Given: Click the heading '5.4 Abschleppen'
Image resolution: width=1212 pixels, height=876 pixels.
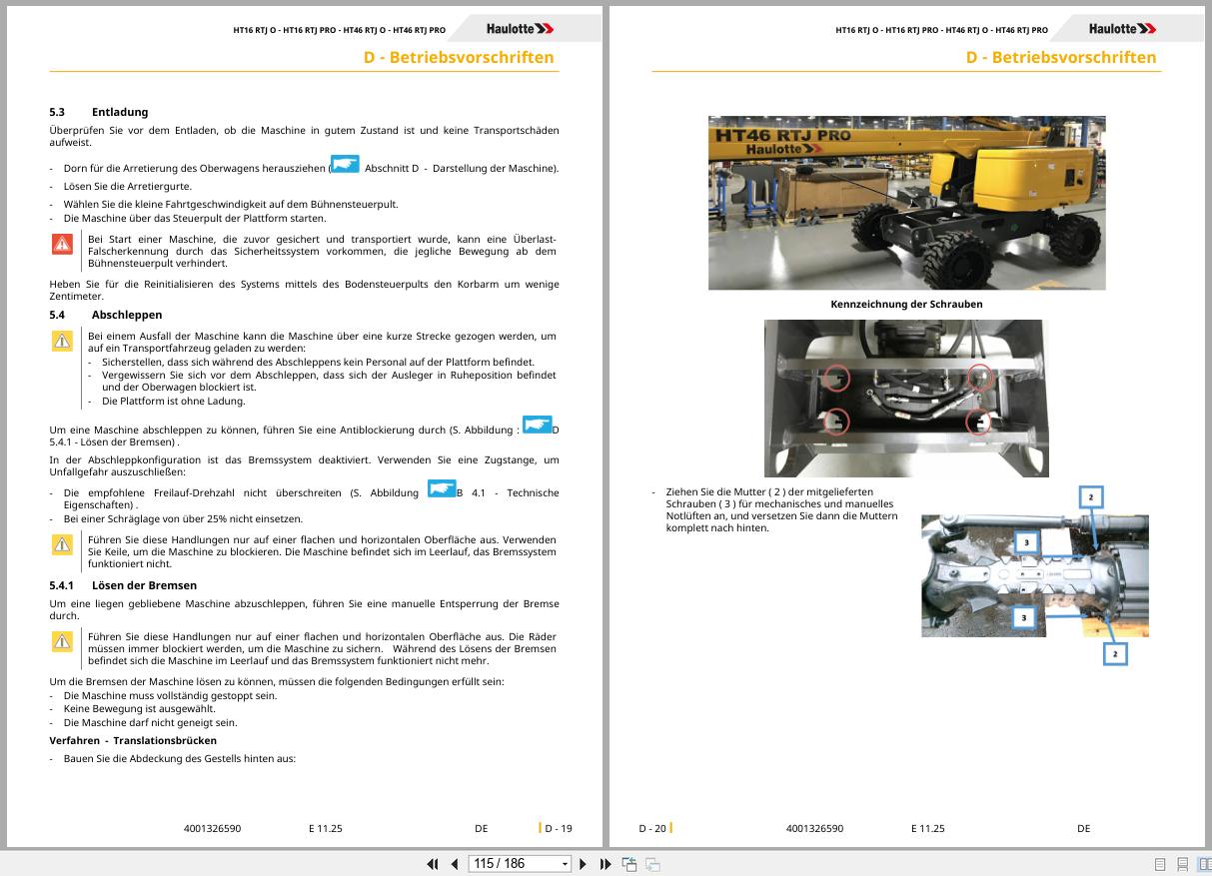Looking at the screenshot, I should (x=106, y=315).
